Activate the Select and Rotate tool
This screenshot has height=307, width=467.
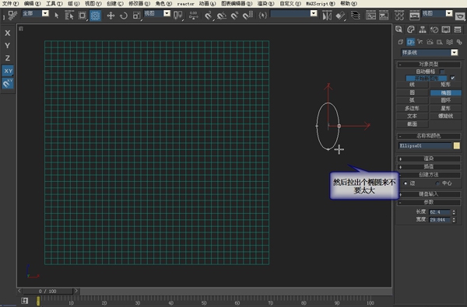point(123,16)
